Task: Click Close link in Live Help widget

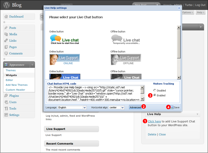Action: click(162, 134)
